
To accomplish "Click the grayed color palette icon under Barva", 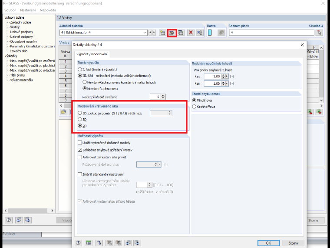I will click(221, 33).
